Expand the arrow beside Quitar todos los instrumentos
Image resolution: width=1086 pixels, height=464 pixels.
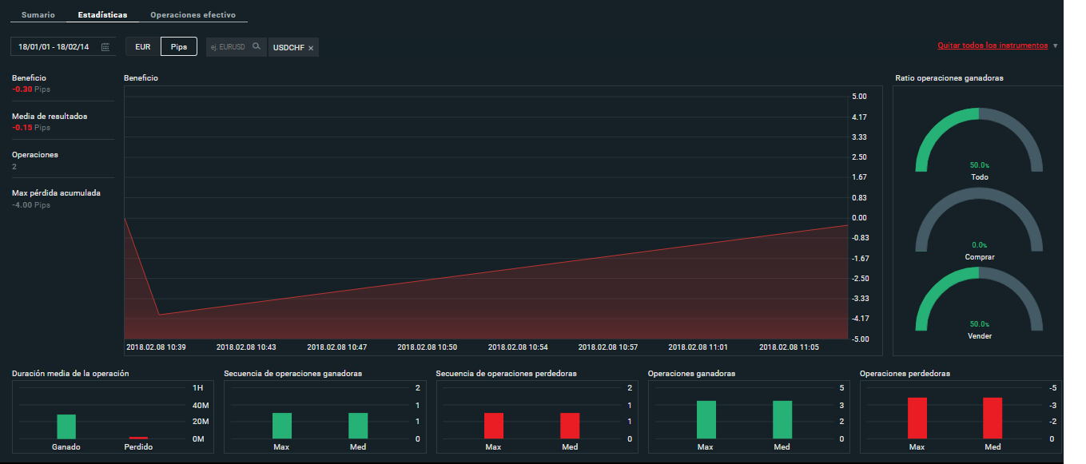pyautogui.click(x=1056, y=46)
